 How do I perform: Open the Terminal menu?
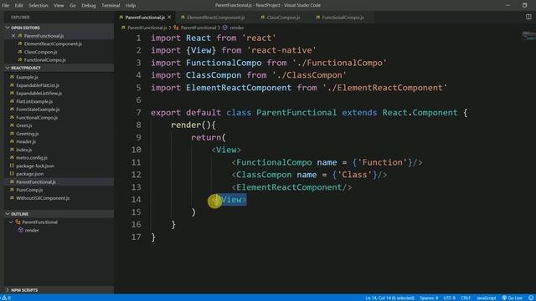pos(111,6)
